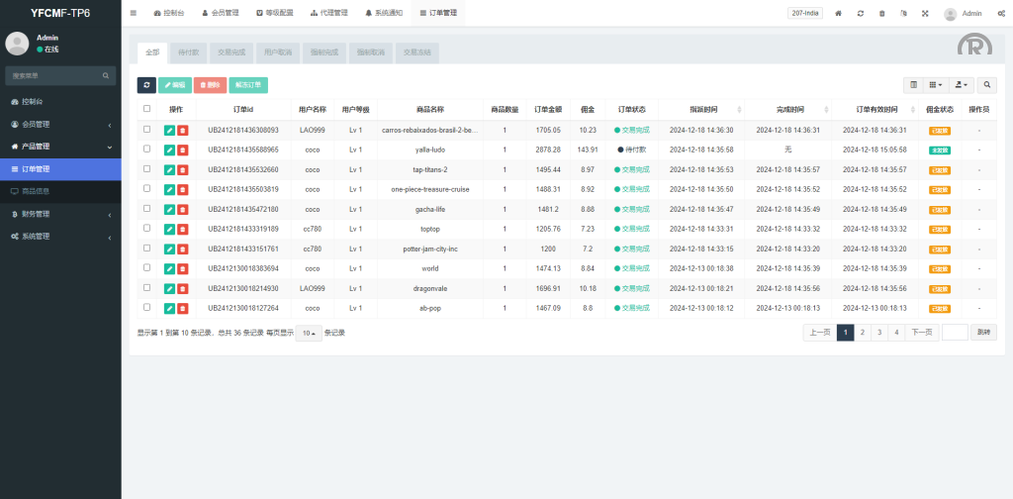Open the export dropdown in table toolbar
The width and height of the screenshot is (1013, 499).
click(x=962, y=85)
